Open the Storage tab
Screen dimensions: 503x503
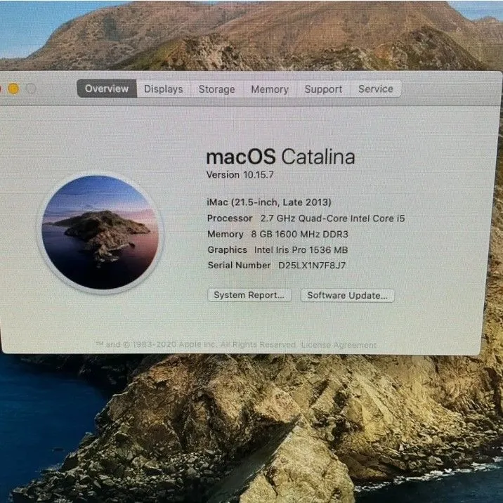tap(217, 89)
